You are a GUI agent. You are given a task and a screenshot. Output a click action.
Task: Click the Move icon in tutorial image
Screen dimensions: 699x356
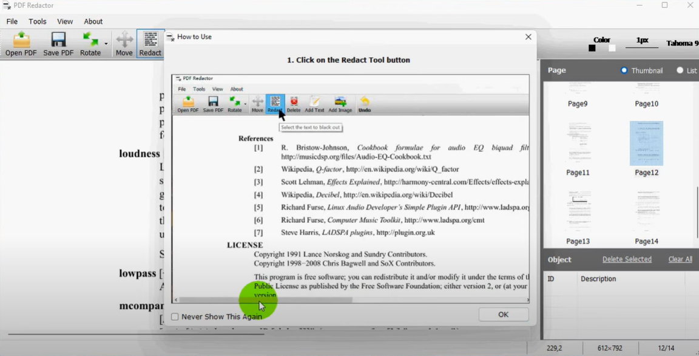tap(257, 104)
